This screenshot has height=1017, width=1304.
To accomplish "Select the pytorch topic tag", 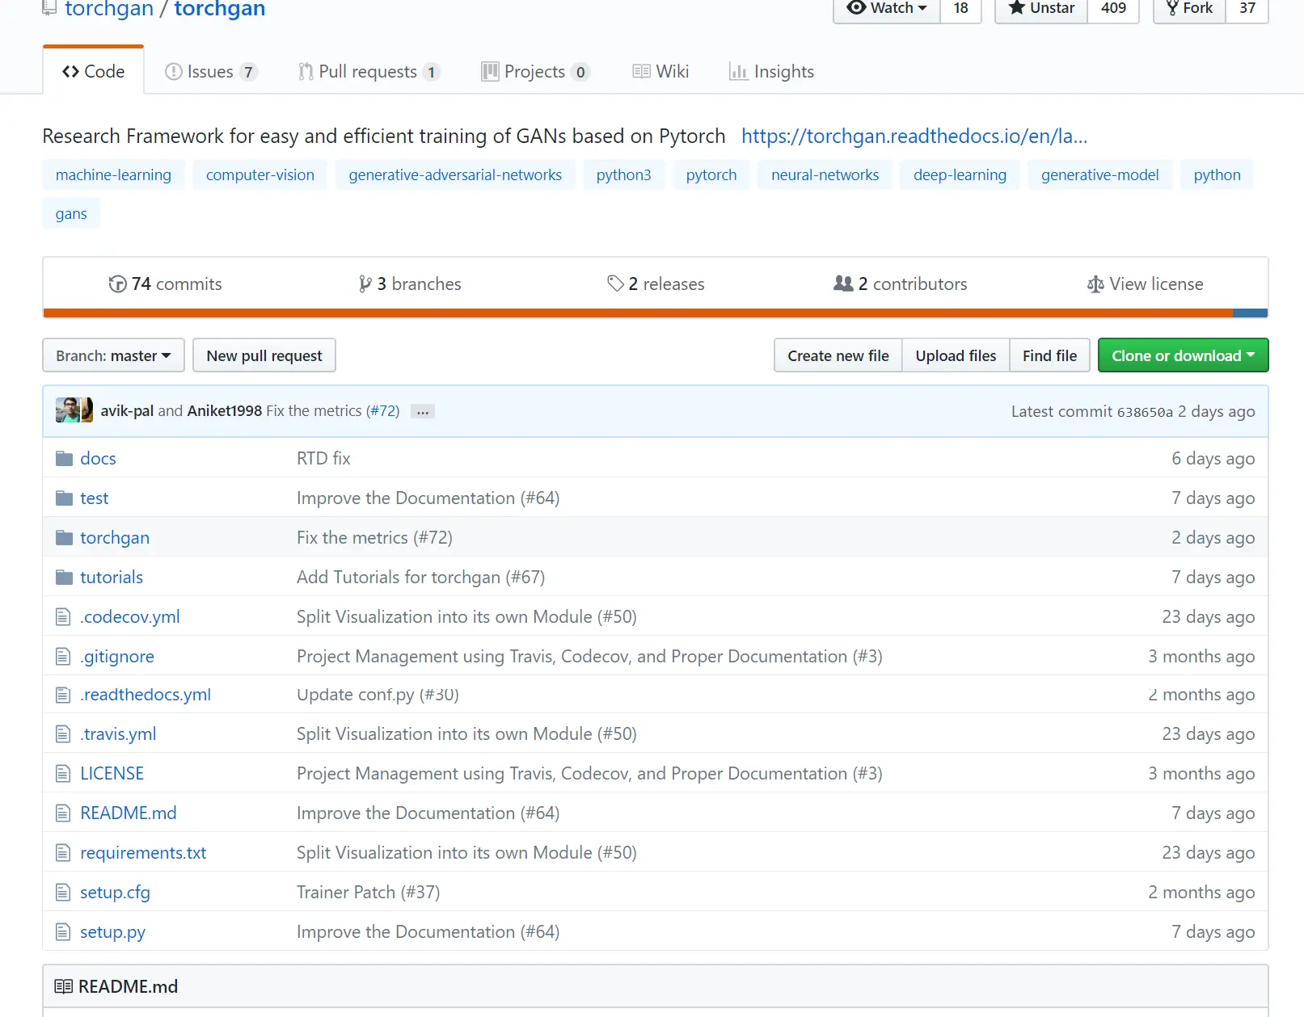I will click(x=711, y=175).
